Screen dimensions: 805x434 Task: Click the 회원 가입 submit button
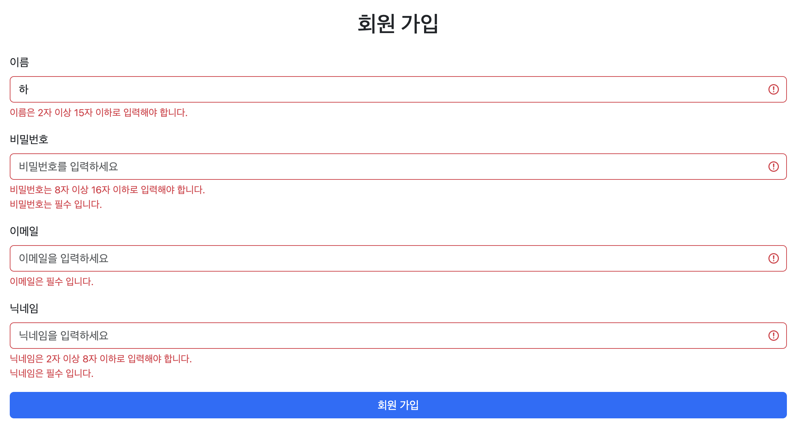[x=398, y=405]
